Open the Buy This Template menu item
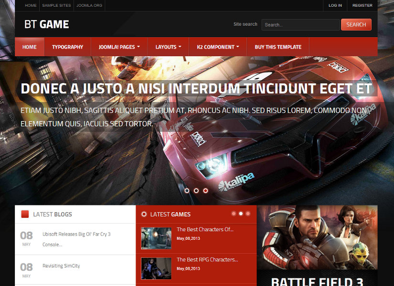The width and height of the screenshot is (394, 286). point(278,47)
